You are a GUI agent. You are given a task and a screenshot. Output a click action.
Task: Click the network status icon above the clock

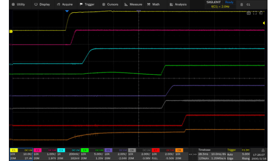point(263,150)
